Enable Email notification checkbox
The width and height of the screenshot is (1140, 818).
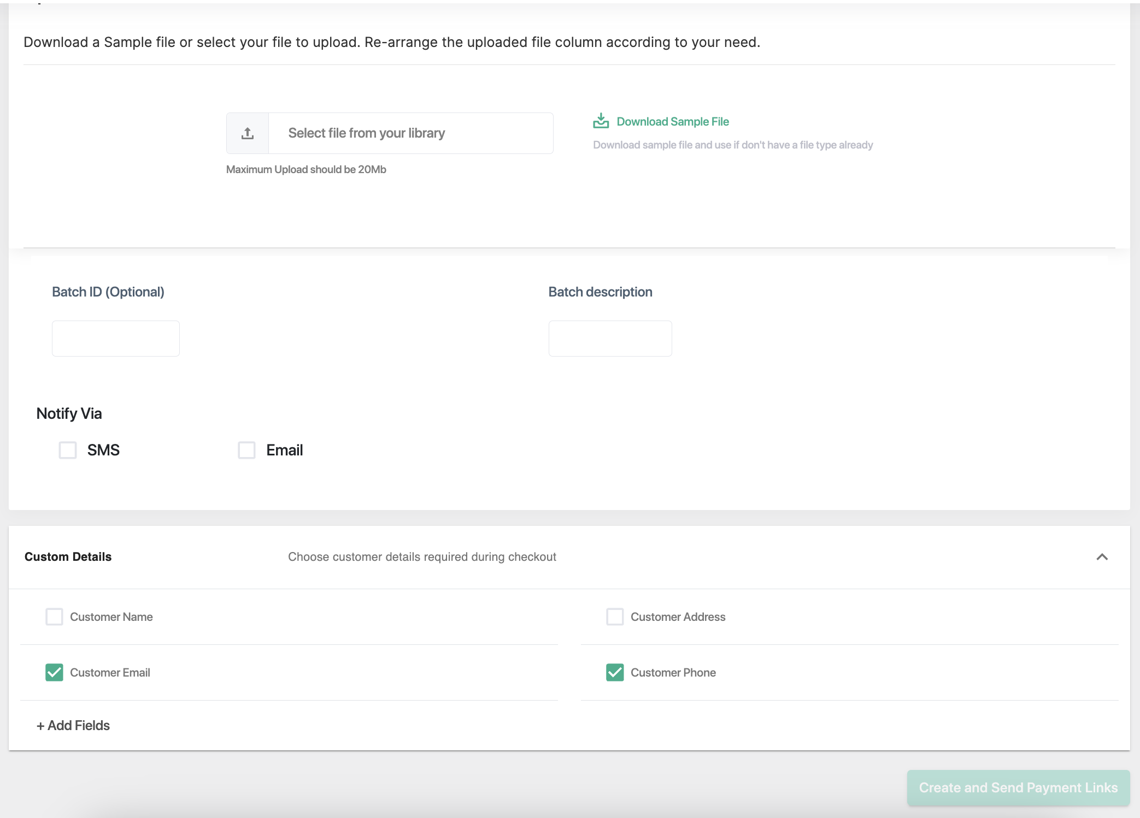pyautogui.click(x=246, y=451)
